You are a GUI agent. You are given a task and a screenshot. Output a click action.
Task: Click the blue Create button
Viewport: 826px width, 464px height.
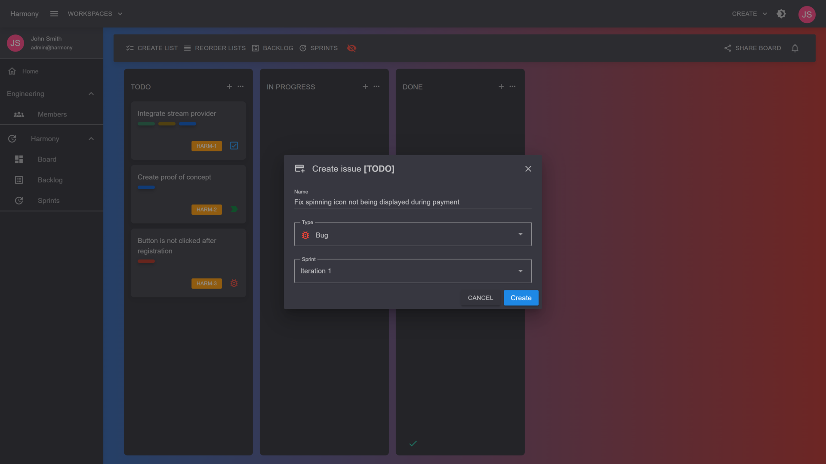[521, 298]
